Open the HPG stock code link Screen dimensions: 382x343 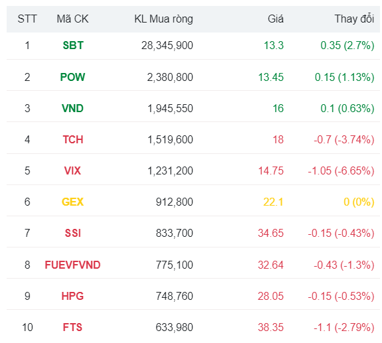tap(72, 296)
